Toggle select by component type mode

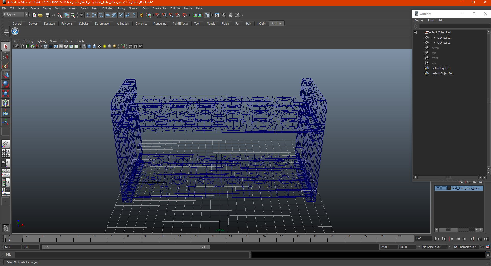point(73,15)
